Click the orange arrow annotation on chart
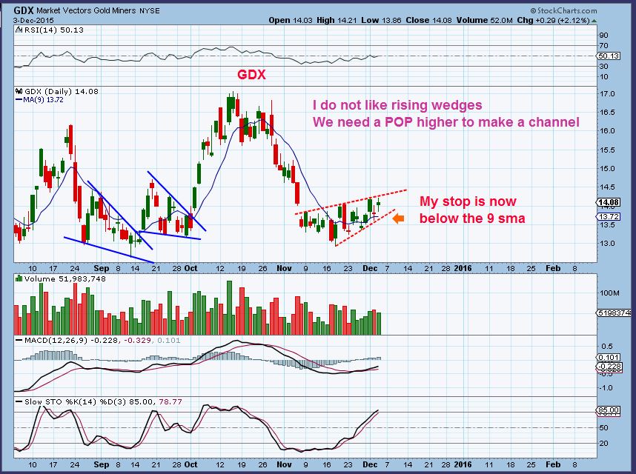 [398, 218]
